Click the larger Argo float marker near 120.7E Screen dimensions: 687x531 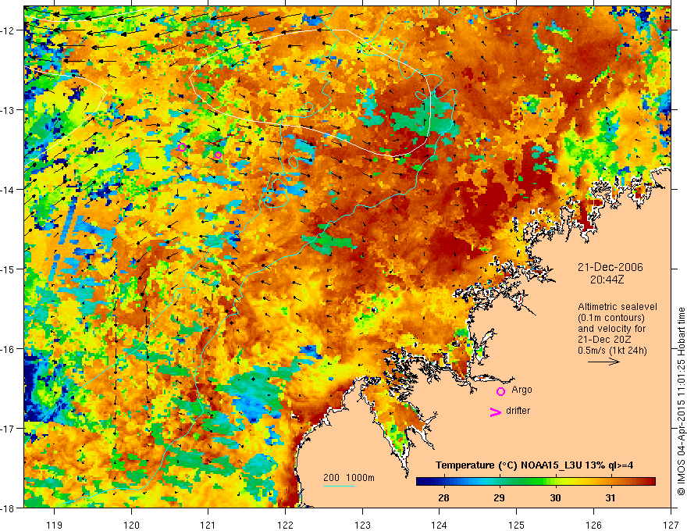coord(182,147)
